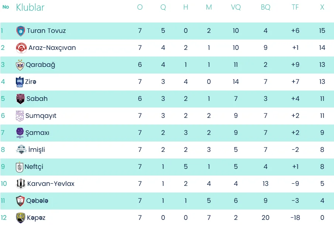
Task: Click the Qəbələ club logo
Action: [x=20, y=201]
